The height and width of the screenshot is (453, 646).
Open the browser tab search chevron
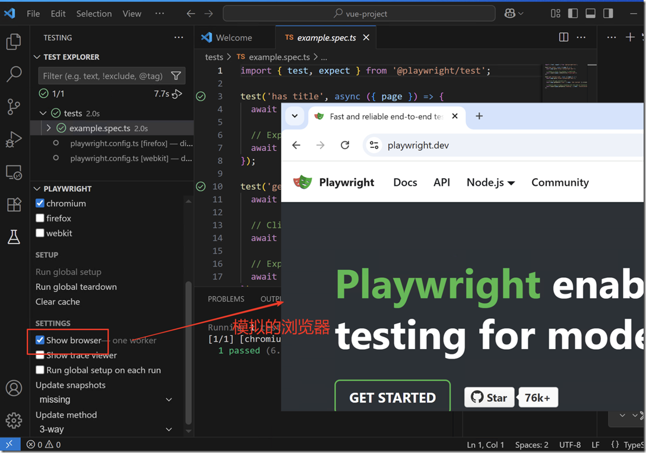[295, 116]
